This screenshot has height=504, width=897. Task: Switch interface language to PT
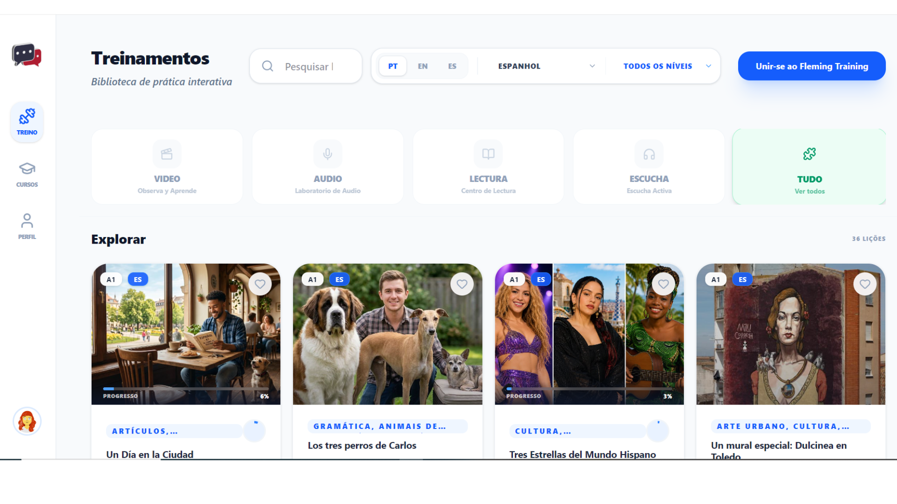(393, 66)
